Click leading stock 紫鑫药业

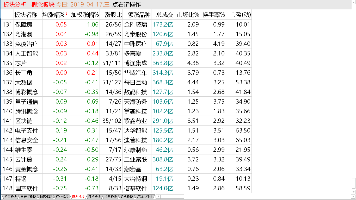pos(136,121)
